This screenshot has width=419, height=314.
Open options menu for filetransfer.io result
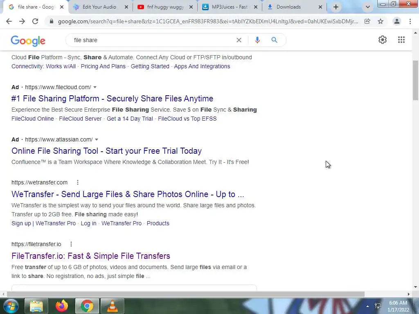click(71, 244)
